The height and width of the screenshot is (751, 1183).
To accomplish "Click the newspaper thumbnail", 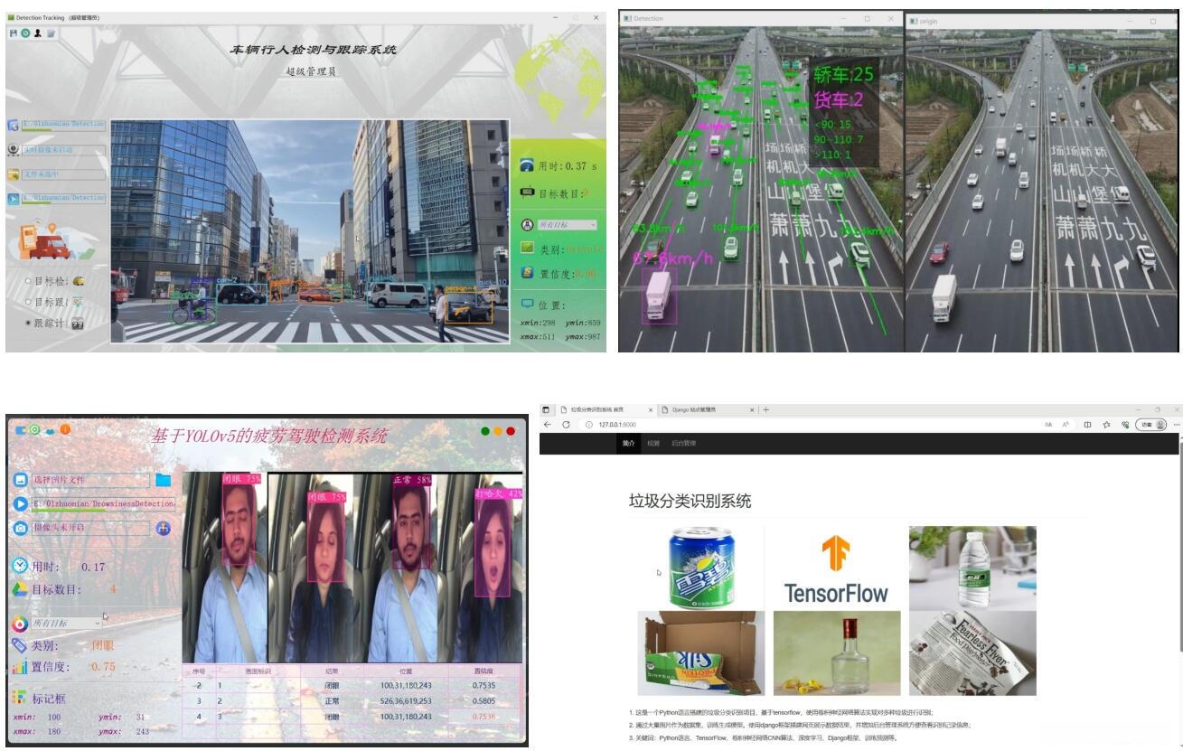I will [972, 653].
